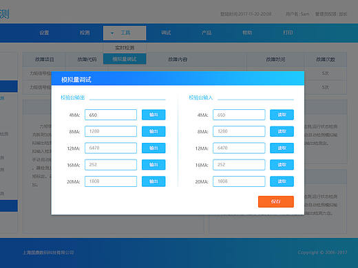Click 输出 button for 12MA output row
The height and width of the screenshot is (268, 358).
154,148
